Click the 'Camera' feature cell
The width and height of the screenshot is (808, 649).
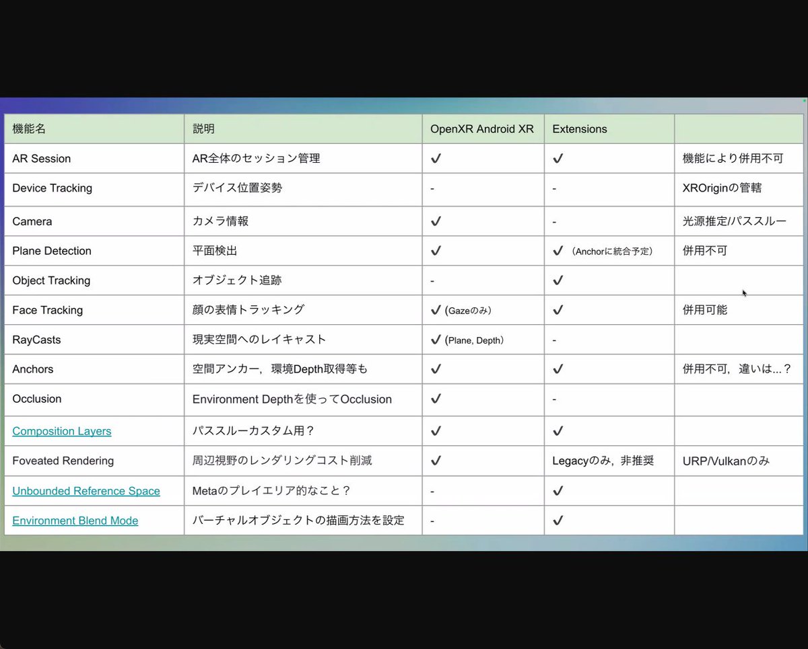[x=94, y=221]
